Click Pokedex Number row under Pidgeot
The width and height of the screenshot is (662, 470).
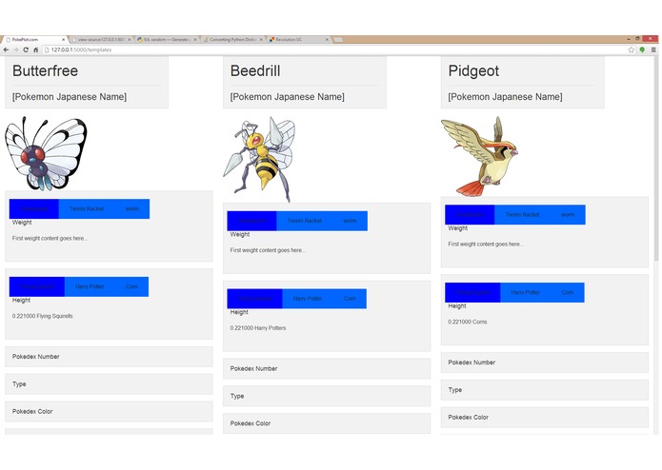point(545,362)
